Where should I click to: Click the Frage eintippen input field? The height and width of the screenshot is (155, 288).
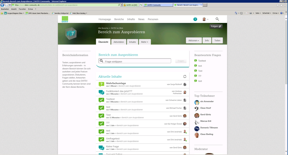click(135, 61)
